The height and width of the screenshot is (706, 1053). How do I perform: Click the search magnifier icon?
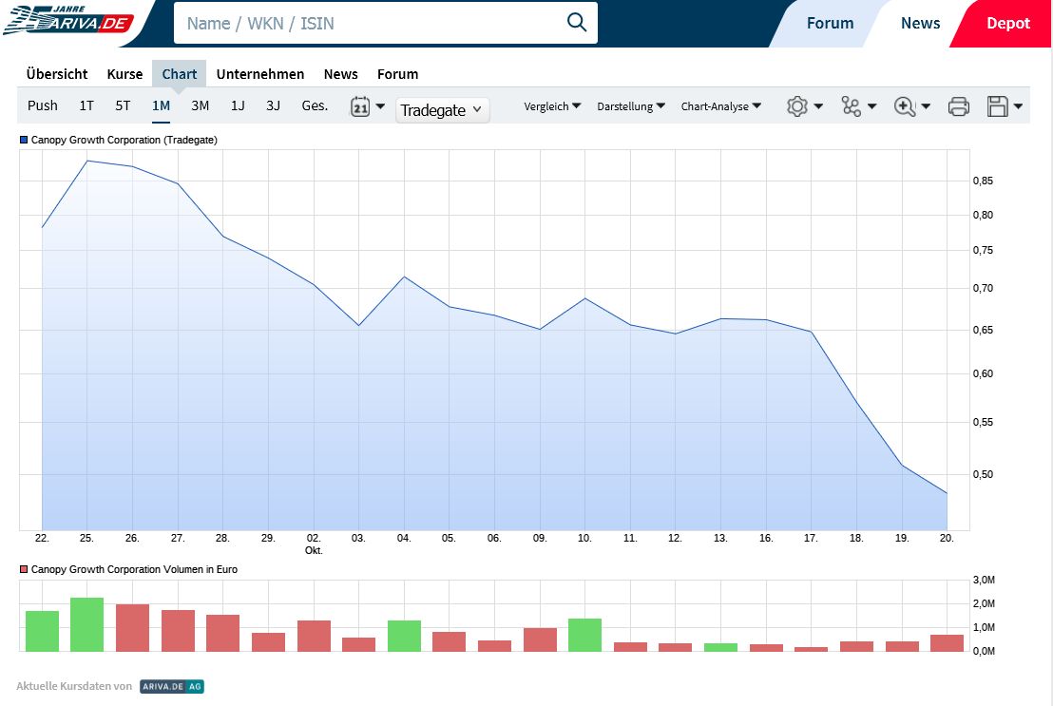click(576, 23)
